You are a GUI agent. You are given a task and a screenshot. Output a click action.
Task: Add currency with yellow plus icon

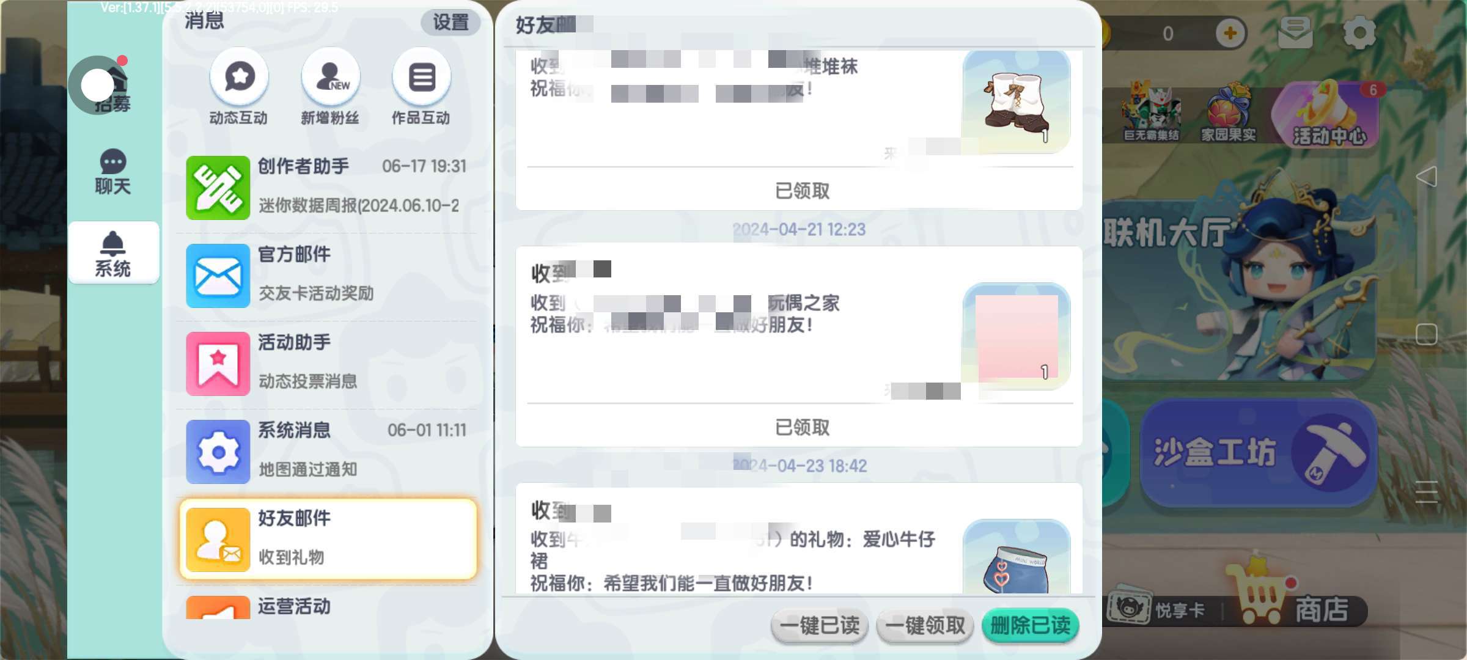1230,33
